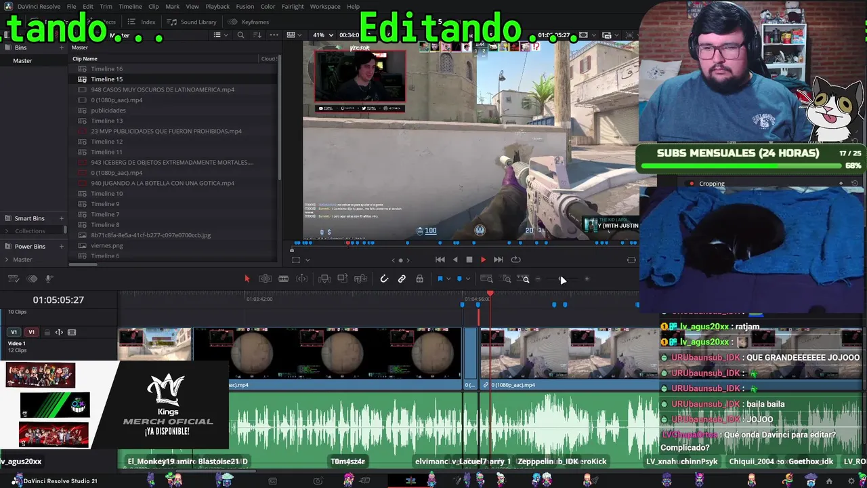867x488 pixels.
Task: Disable Video 1 track with filmstrip icon
Action: pos(72,332)
